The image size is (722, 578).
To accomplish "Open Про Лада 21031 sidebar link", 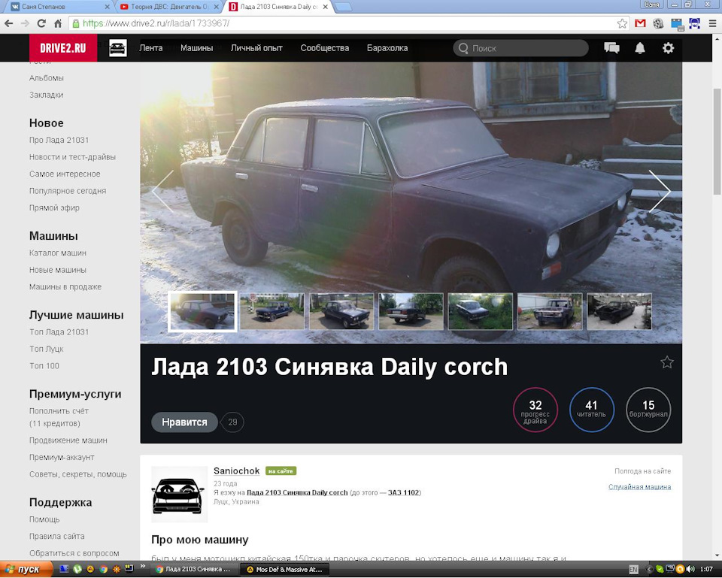I will (x=59, y=140).
